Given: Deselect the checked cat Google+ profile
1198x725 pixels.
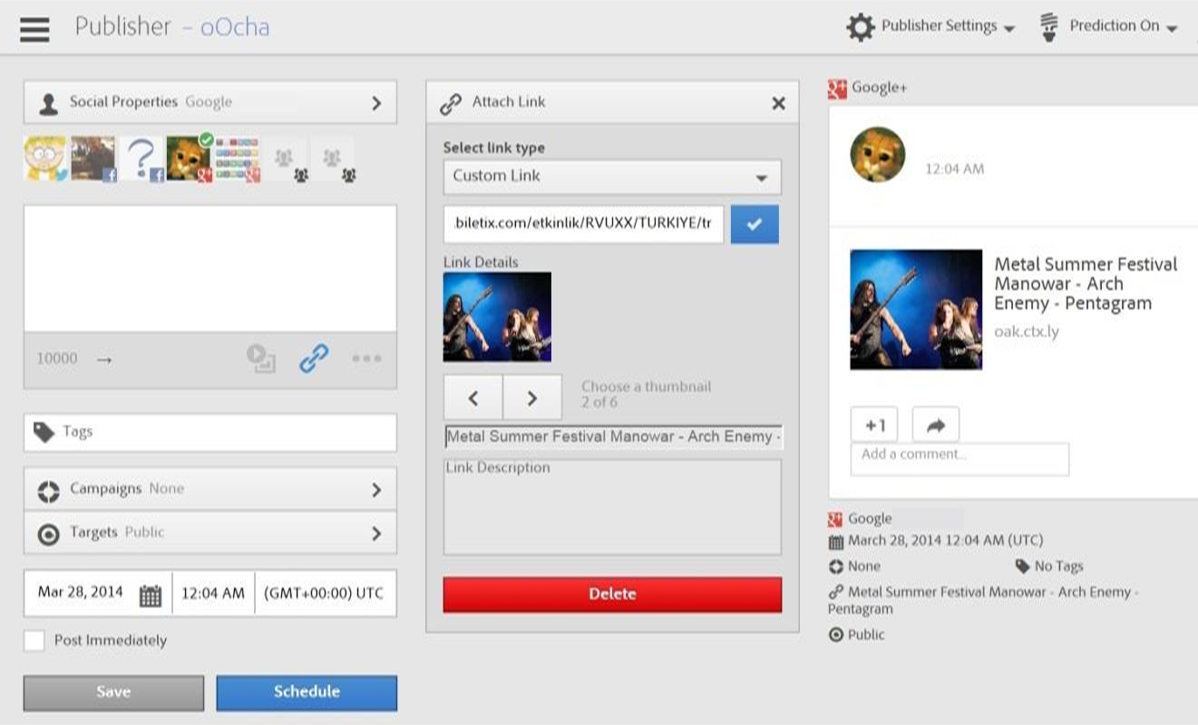Looking at the screenshot, I should click(x=189, y=159).
